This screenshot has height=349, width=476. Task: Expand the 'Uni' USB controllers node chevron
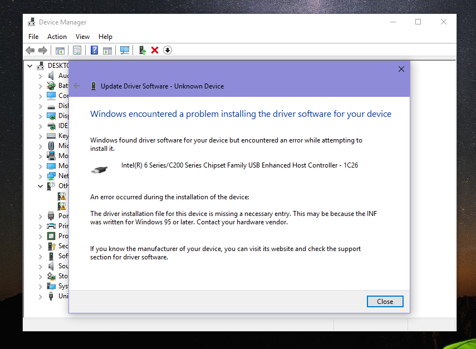41,297
